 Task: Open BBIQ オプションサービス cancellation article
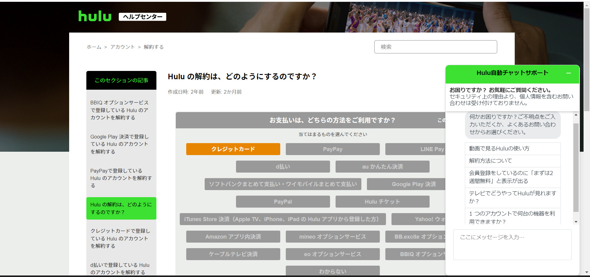[x=120, y=110]
